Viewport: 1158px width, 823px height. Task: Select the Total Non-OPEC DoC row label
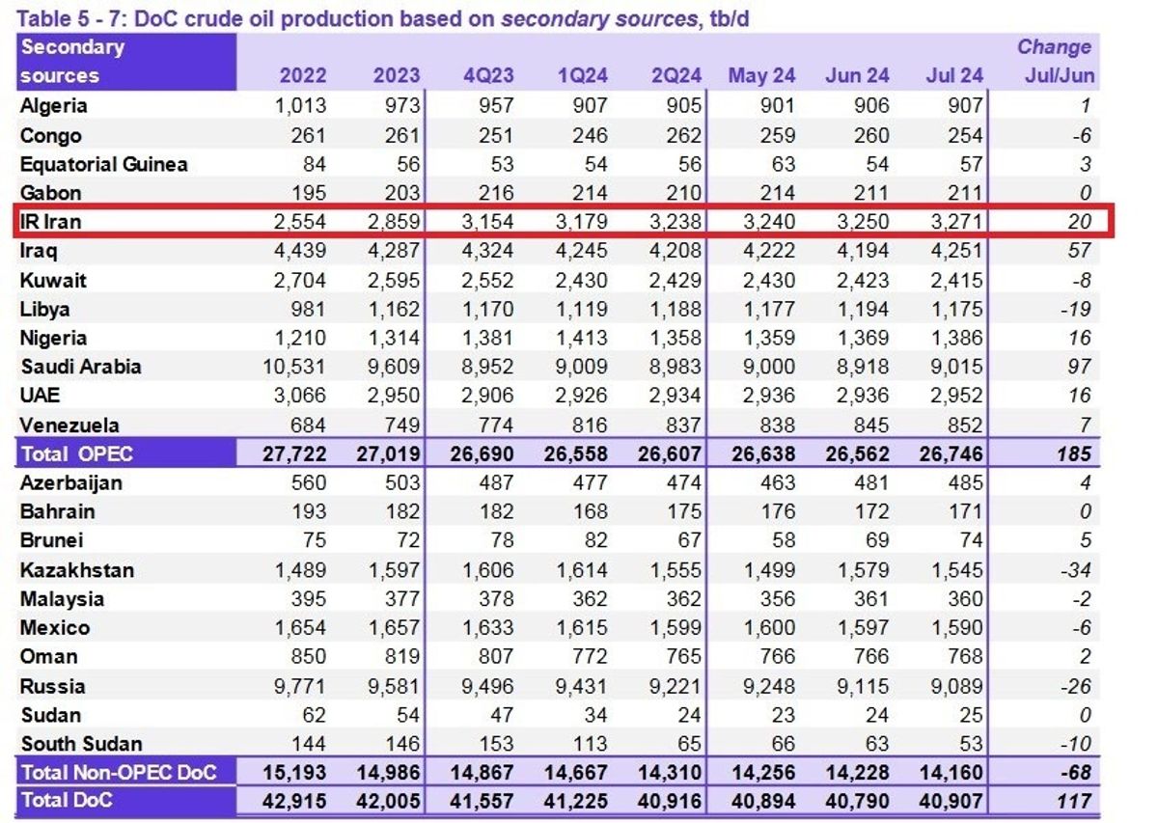coord(118,772)
